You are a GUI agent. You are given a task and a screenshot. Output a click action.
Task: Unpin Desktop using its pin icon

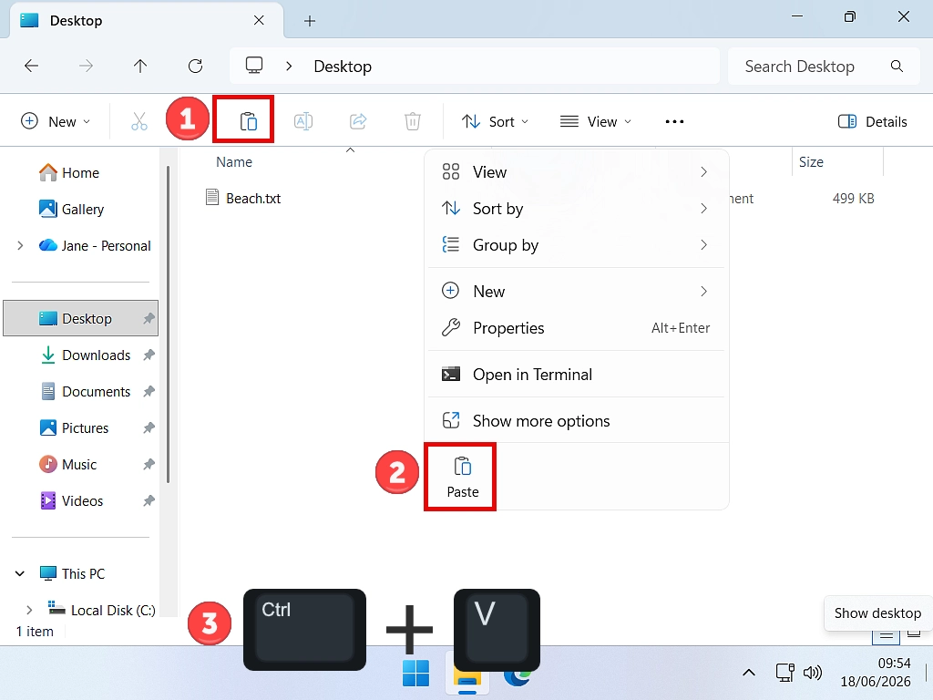[x=149, y=318]
